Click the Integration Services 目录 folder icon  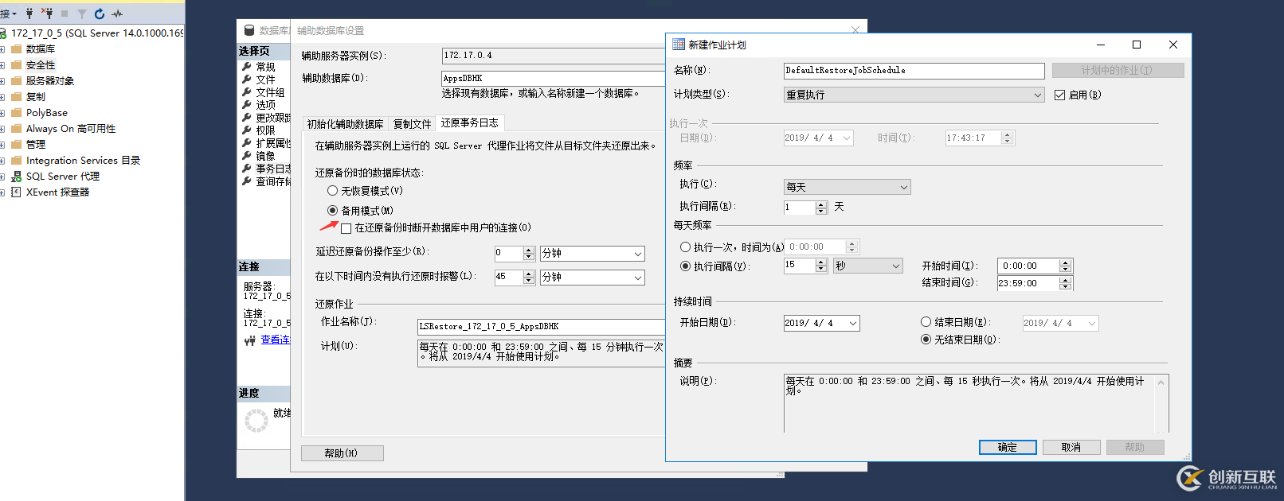(x=16, y=161)
